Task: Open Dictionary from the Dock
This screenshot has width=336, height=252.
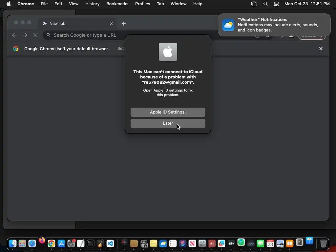Action: point(212,243)
